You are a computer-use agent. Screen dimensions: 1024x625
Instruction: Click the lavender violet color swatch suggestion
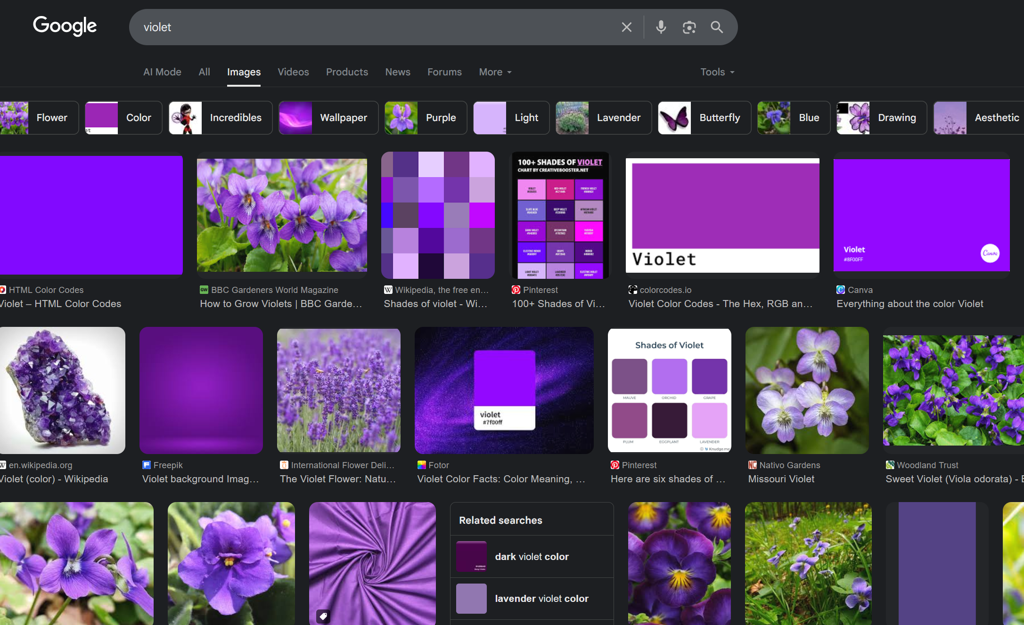tap(471, 599)
